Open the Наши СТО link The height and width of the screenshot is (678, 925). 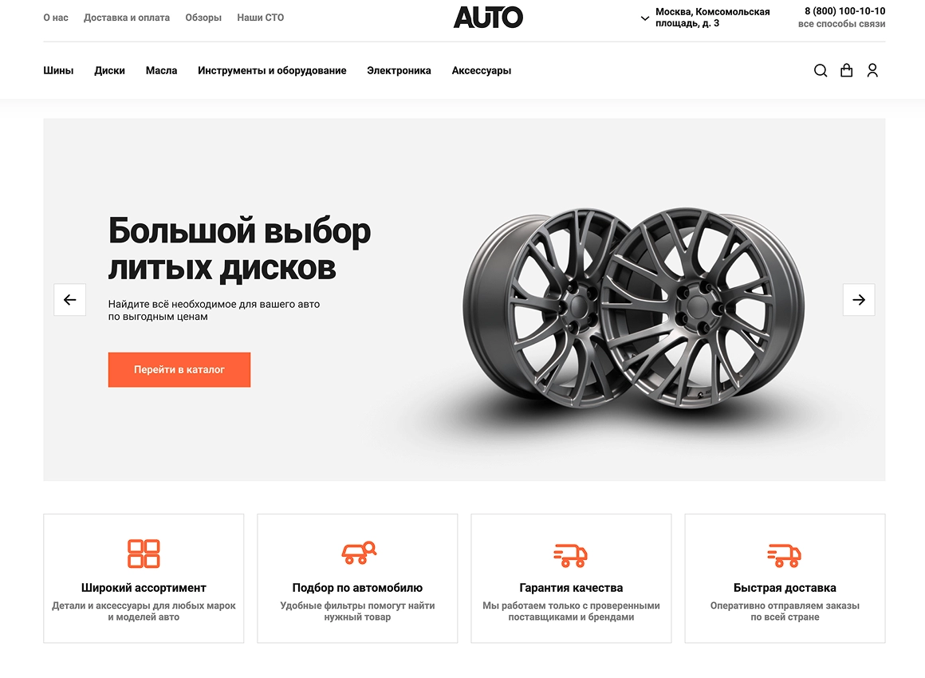pos(260,18)
